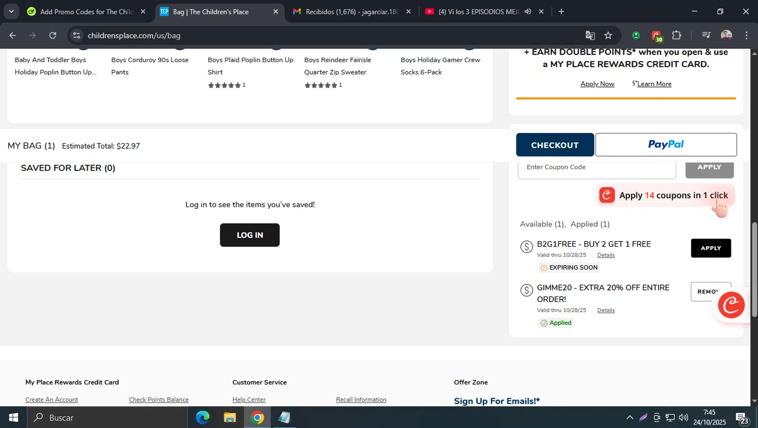Open Boys Plaid Poplin Button Up Shirt product
758x428 pixels.
[250, 66]
